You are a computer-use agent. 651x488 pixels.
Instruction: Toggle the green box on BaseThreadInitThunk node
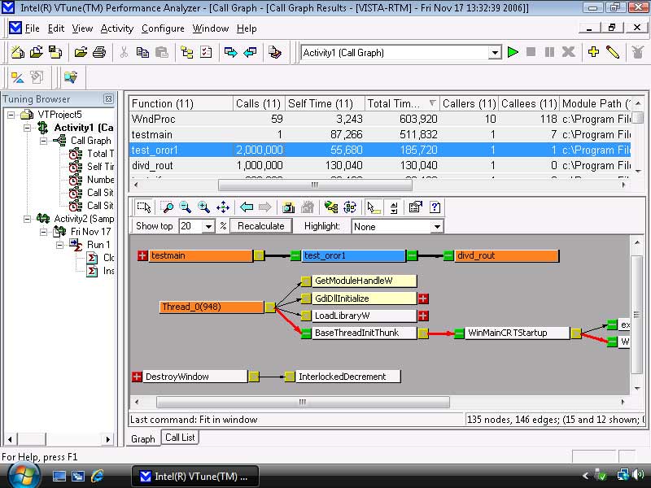coord(306,333)
